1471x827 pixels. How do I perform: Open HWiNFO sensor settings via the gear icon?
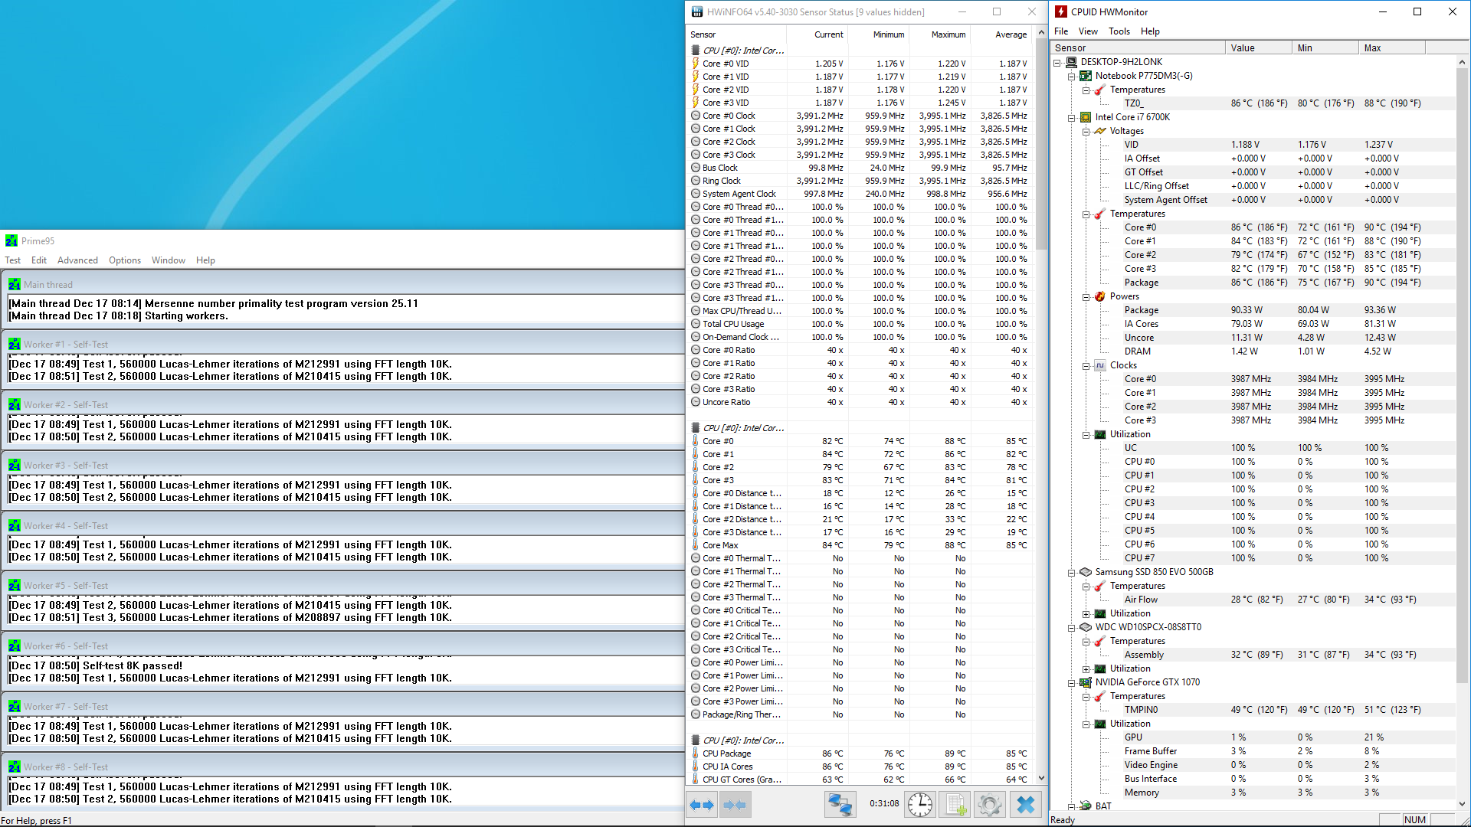click(989, 804)
